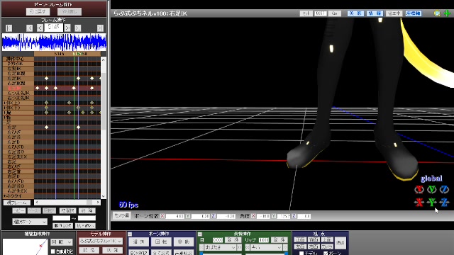Step to previous keyframe in frame controls
Viewport: 454px width, 255px height.
[x=29, y=28]
